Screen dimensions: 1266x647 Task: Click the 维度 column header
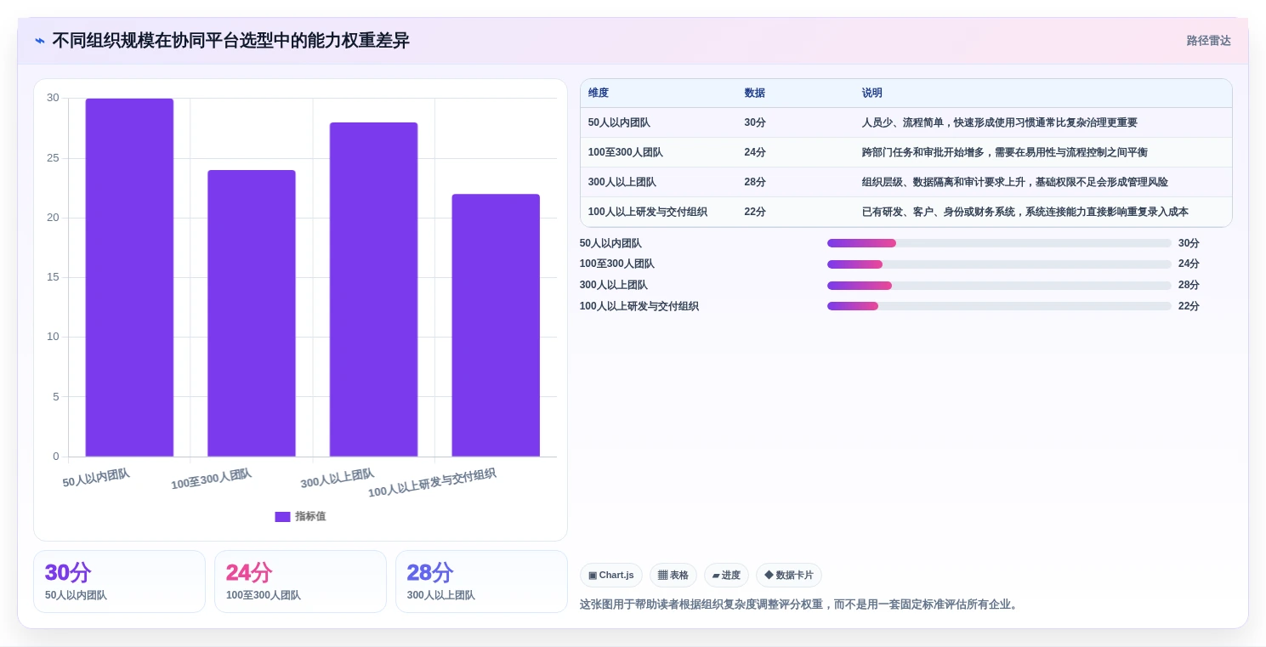click(599, 94)
